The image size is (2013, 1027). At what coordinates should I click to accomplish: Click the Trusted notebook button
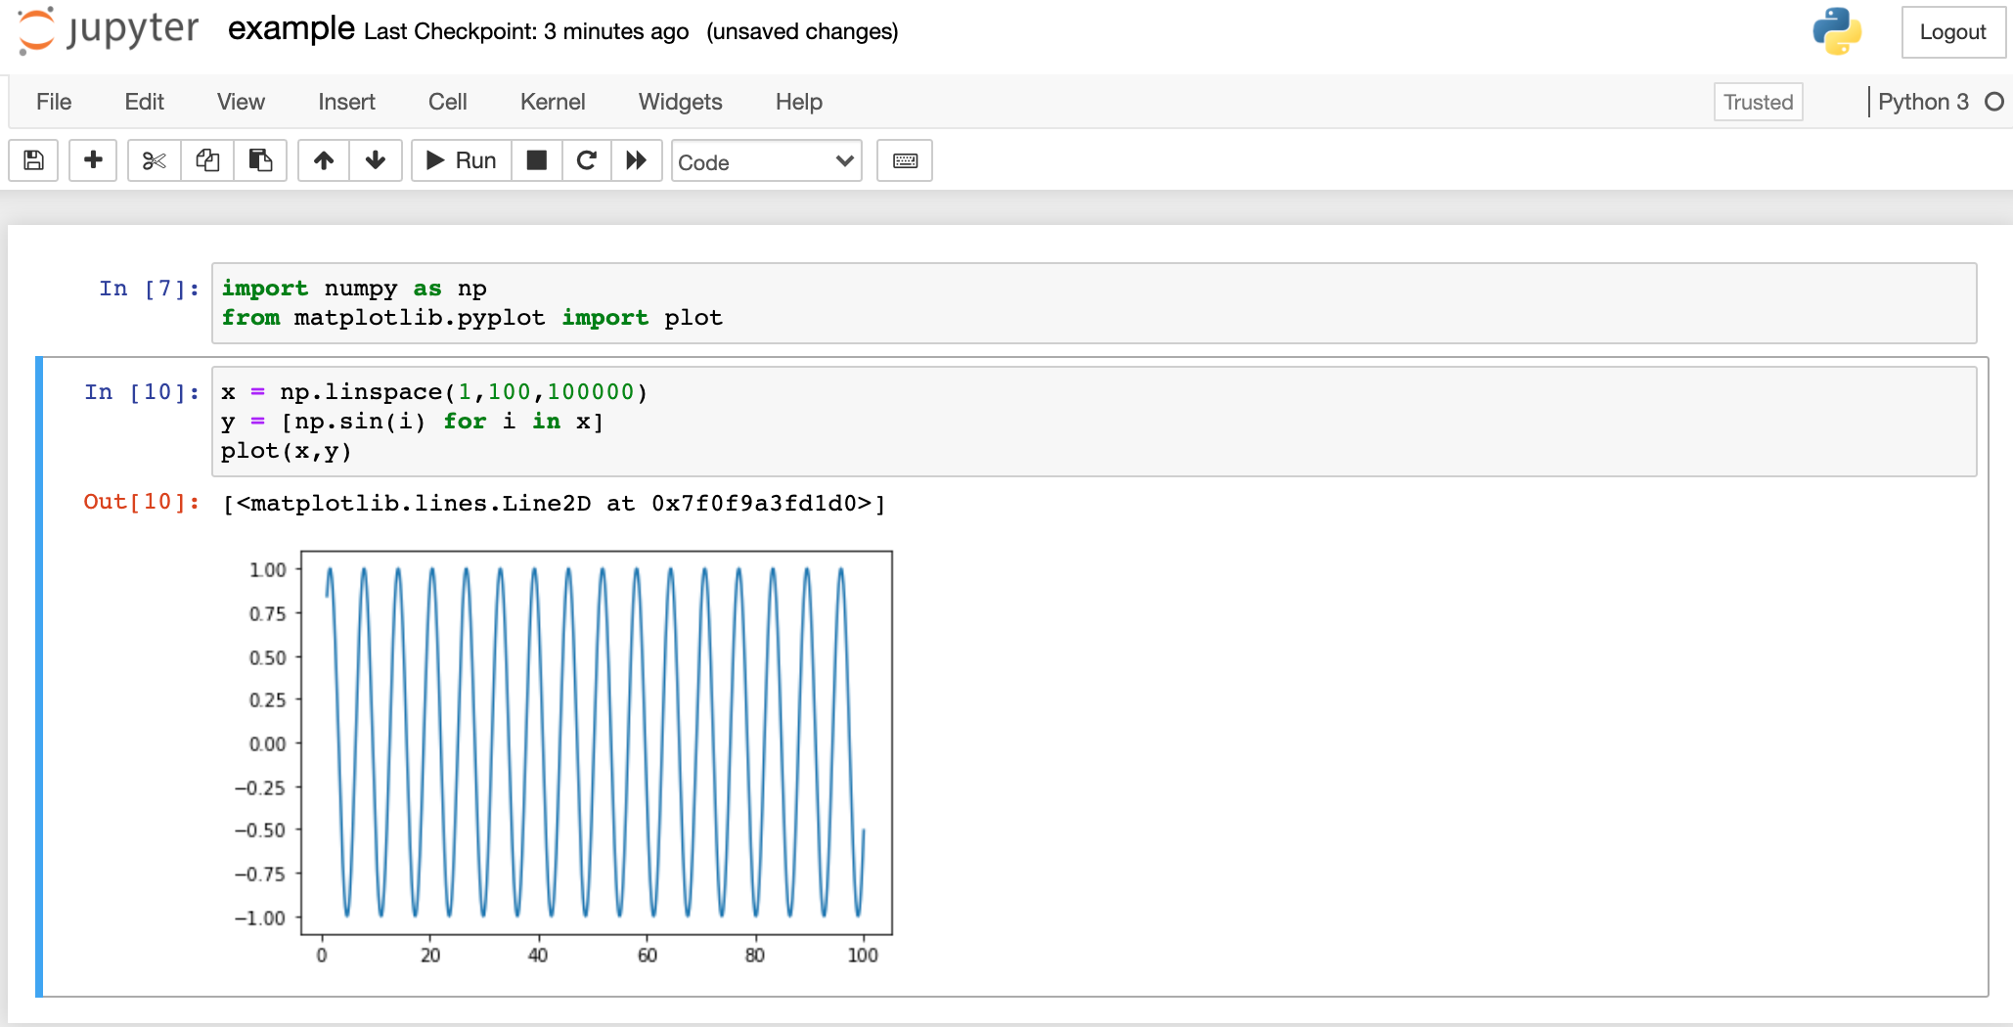1758,102
